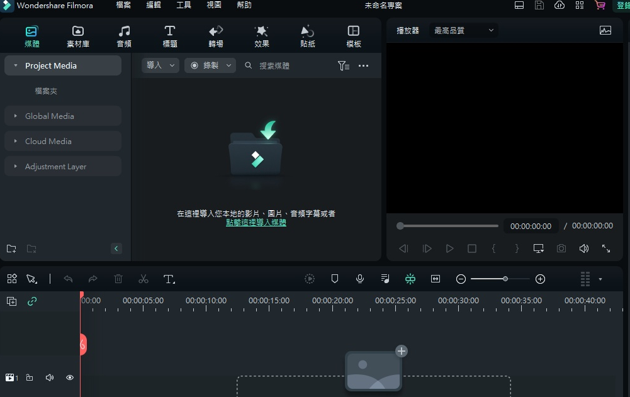Step to the previous frame
This screenshot has width=630, height=397.
[403, 249]
